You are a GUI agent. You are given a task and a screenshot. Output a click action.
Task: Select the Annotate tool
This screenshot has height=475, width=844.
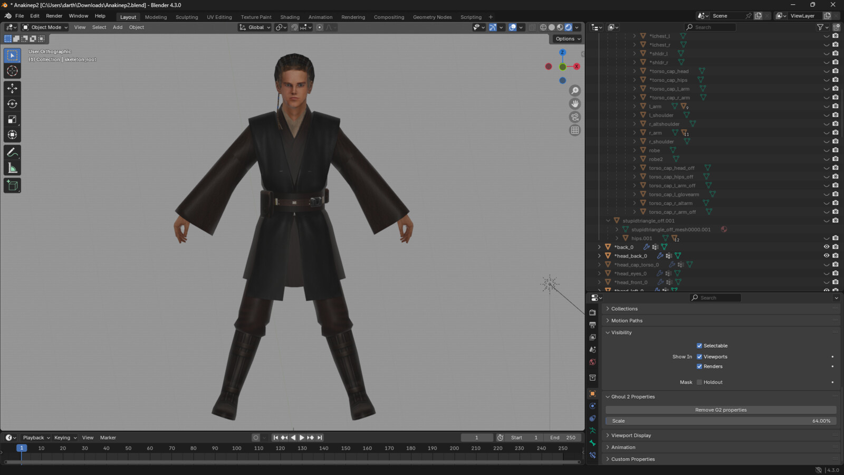click(x=12, y=153)
